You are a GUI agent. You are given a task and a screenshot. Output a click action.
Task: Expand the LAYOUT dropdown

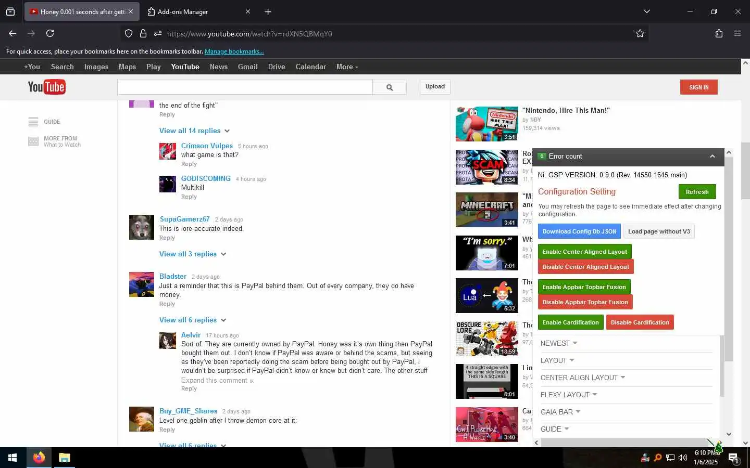[557, 360]
